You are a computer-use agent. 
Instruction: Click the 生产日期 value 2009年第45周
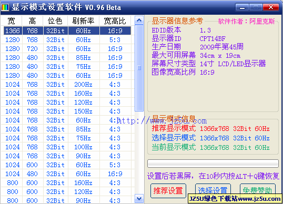coord(221,47)
